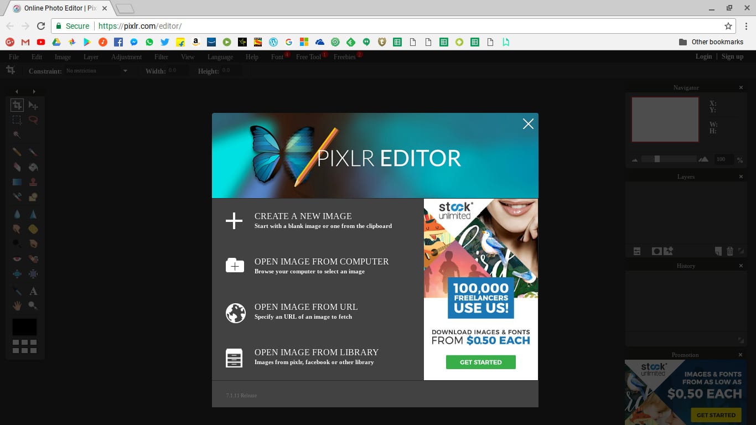Close the Pixlr Editor welcome dialog
The width and height of the screenshot is (756, 425).
[x=528, y=124]
